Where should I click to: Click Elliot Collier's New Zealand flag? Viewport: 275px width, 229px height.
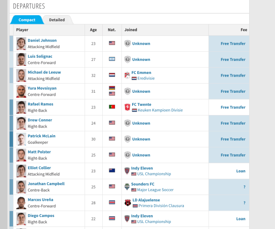(x=112, y=170)
